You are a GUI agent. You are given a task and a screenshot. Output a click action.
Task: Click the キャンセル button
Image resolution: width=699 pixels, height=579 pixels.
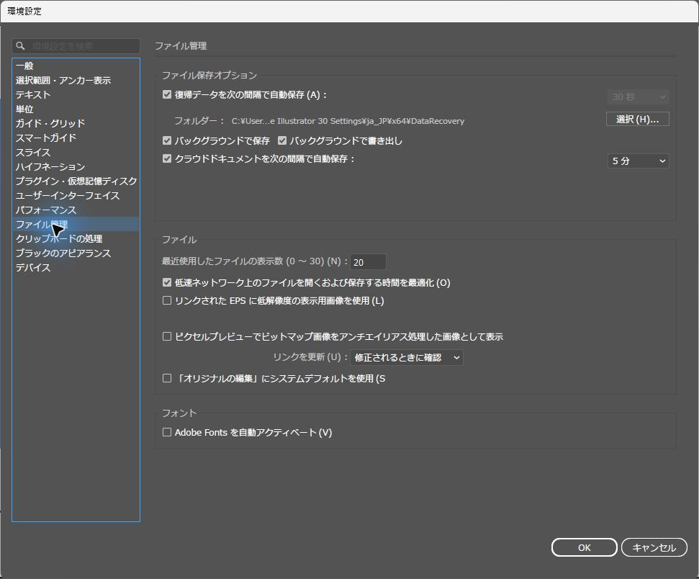(654, 547)
